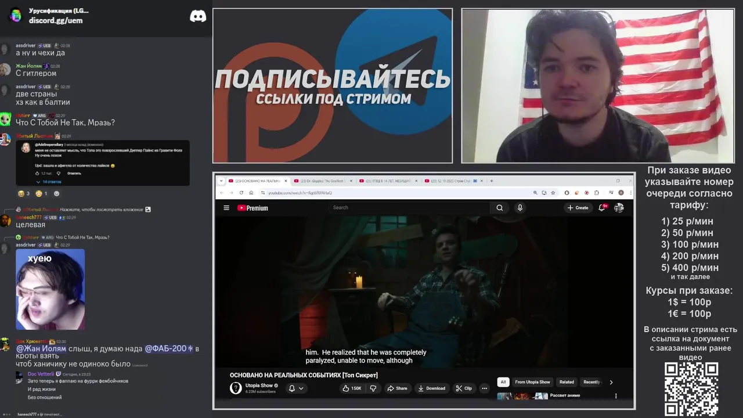
Task: Click the Share button under video
Action: [397, 388]
